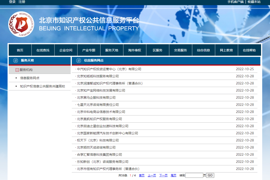Image resolution: width=270 pixels, height=180 pixels.
Task: Click the 收藏本站 bookmark link
Action: pyautogui.click(x=254, y=2)
